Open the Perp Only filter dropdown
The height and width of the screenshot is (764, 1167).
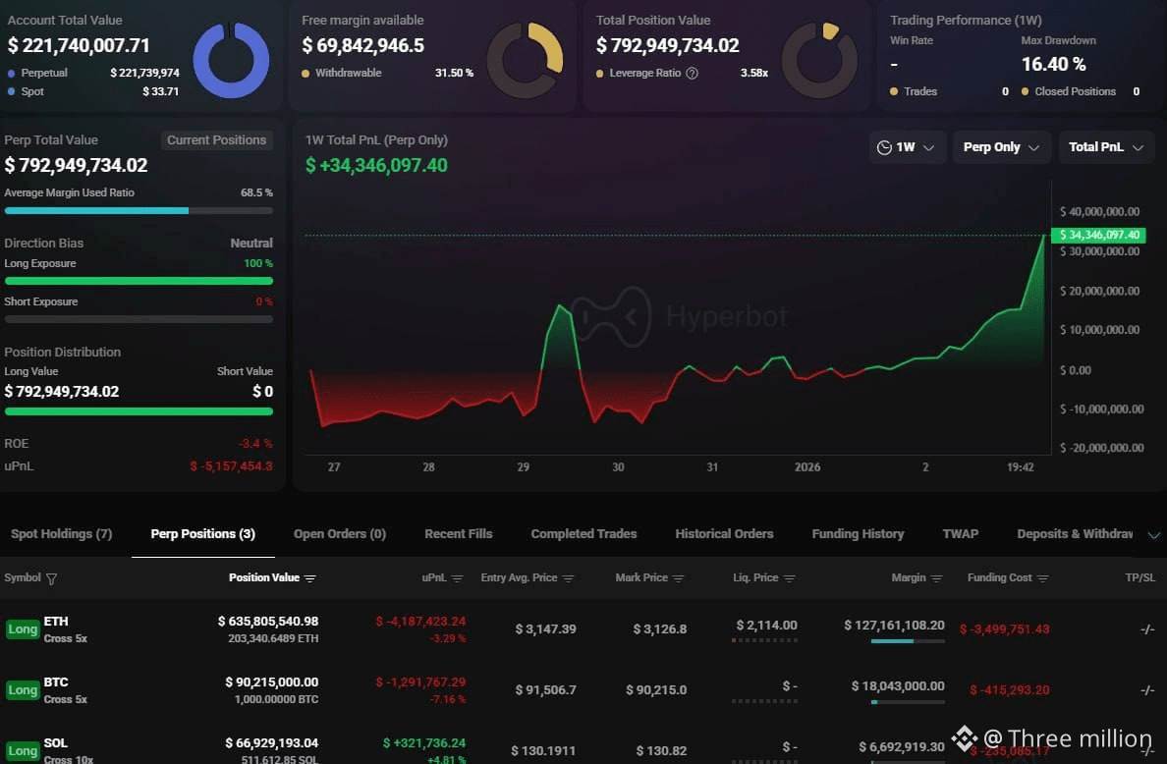[1001, 147]
